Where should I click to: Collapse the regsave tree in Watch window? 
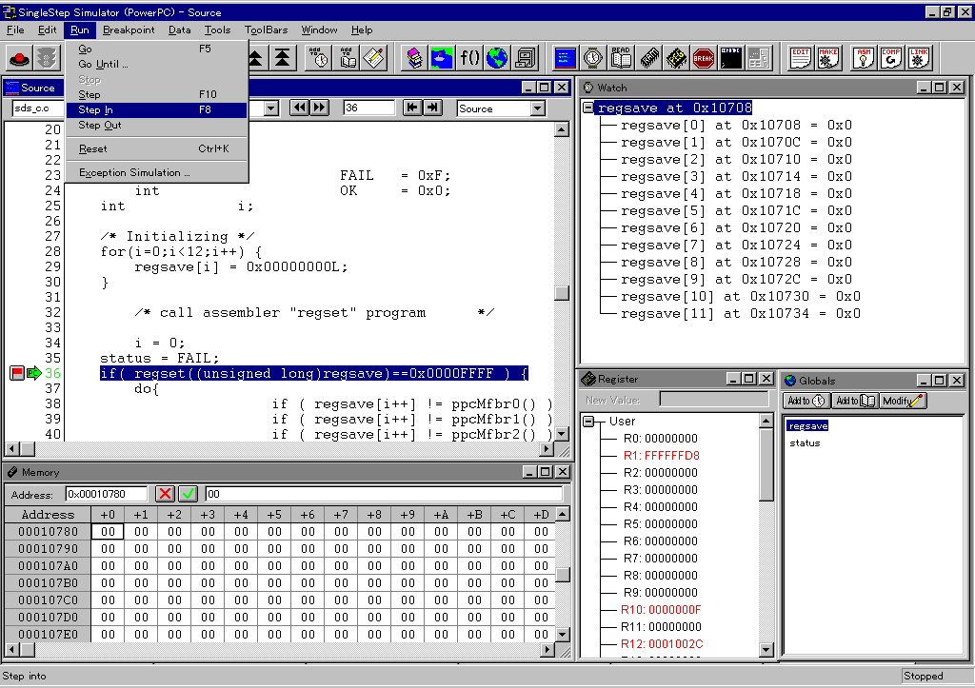pos(588,108)
